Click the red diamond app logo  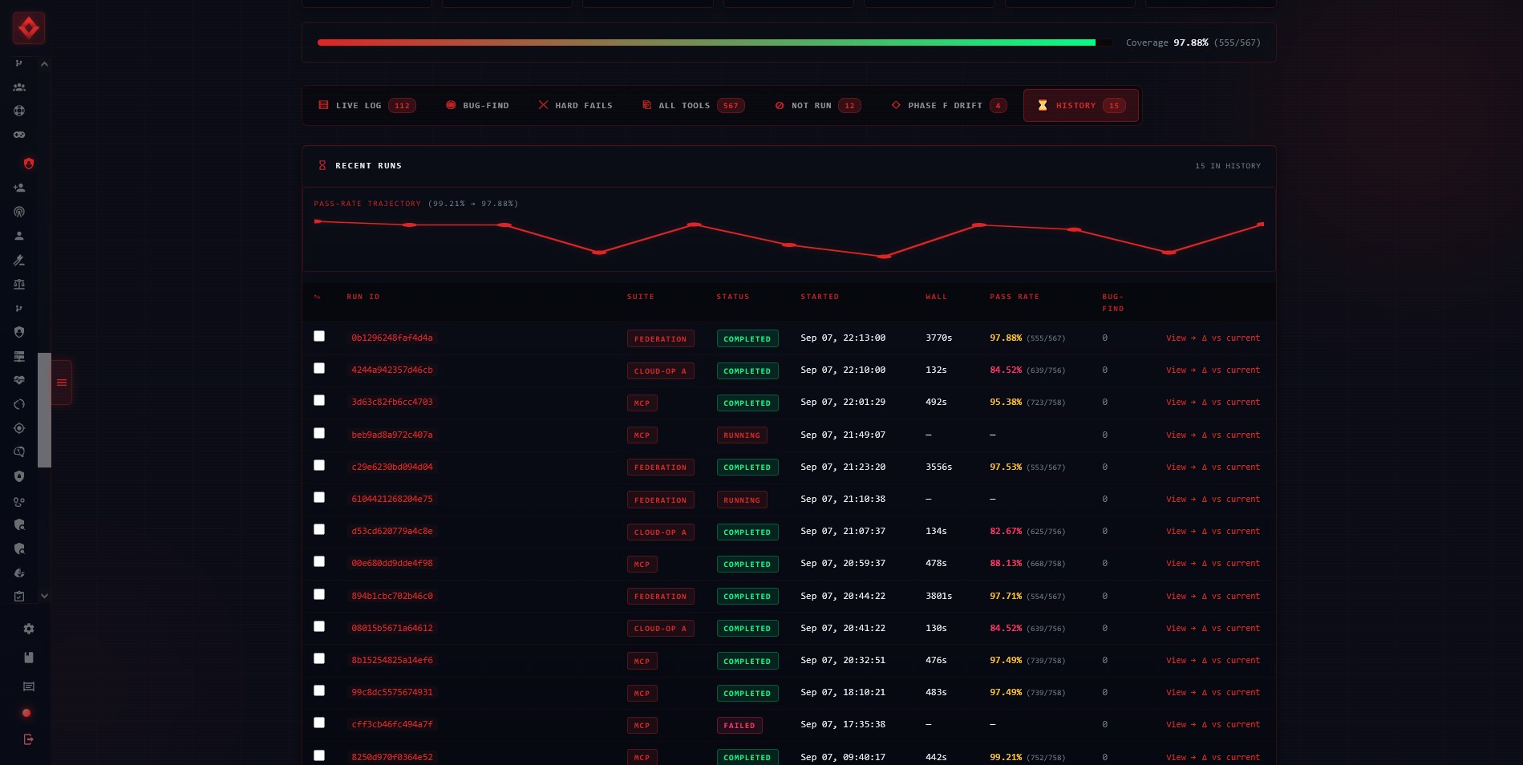coord(29,28)
